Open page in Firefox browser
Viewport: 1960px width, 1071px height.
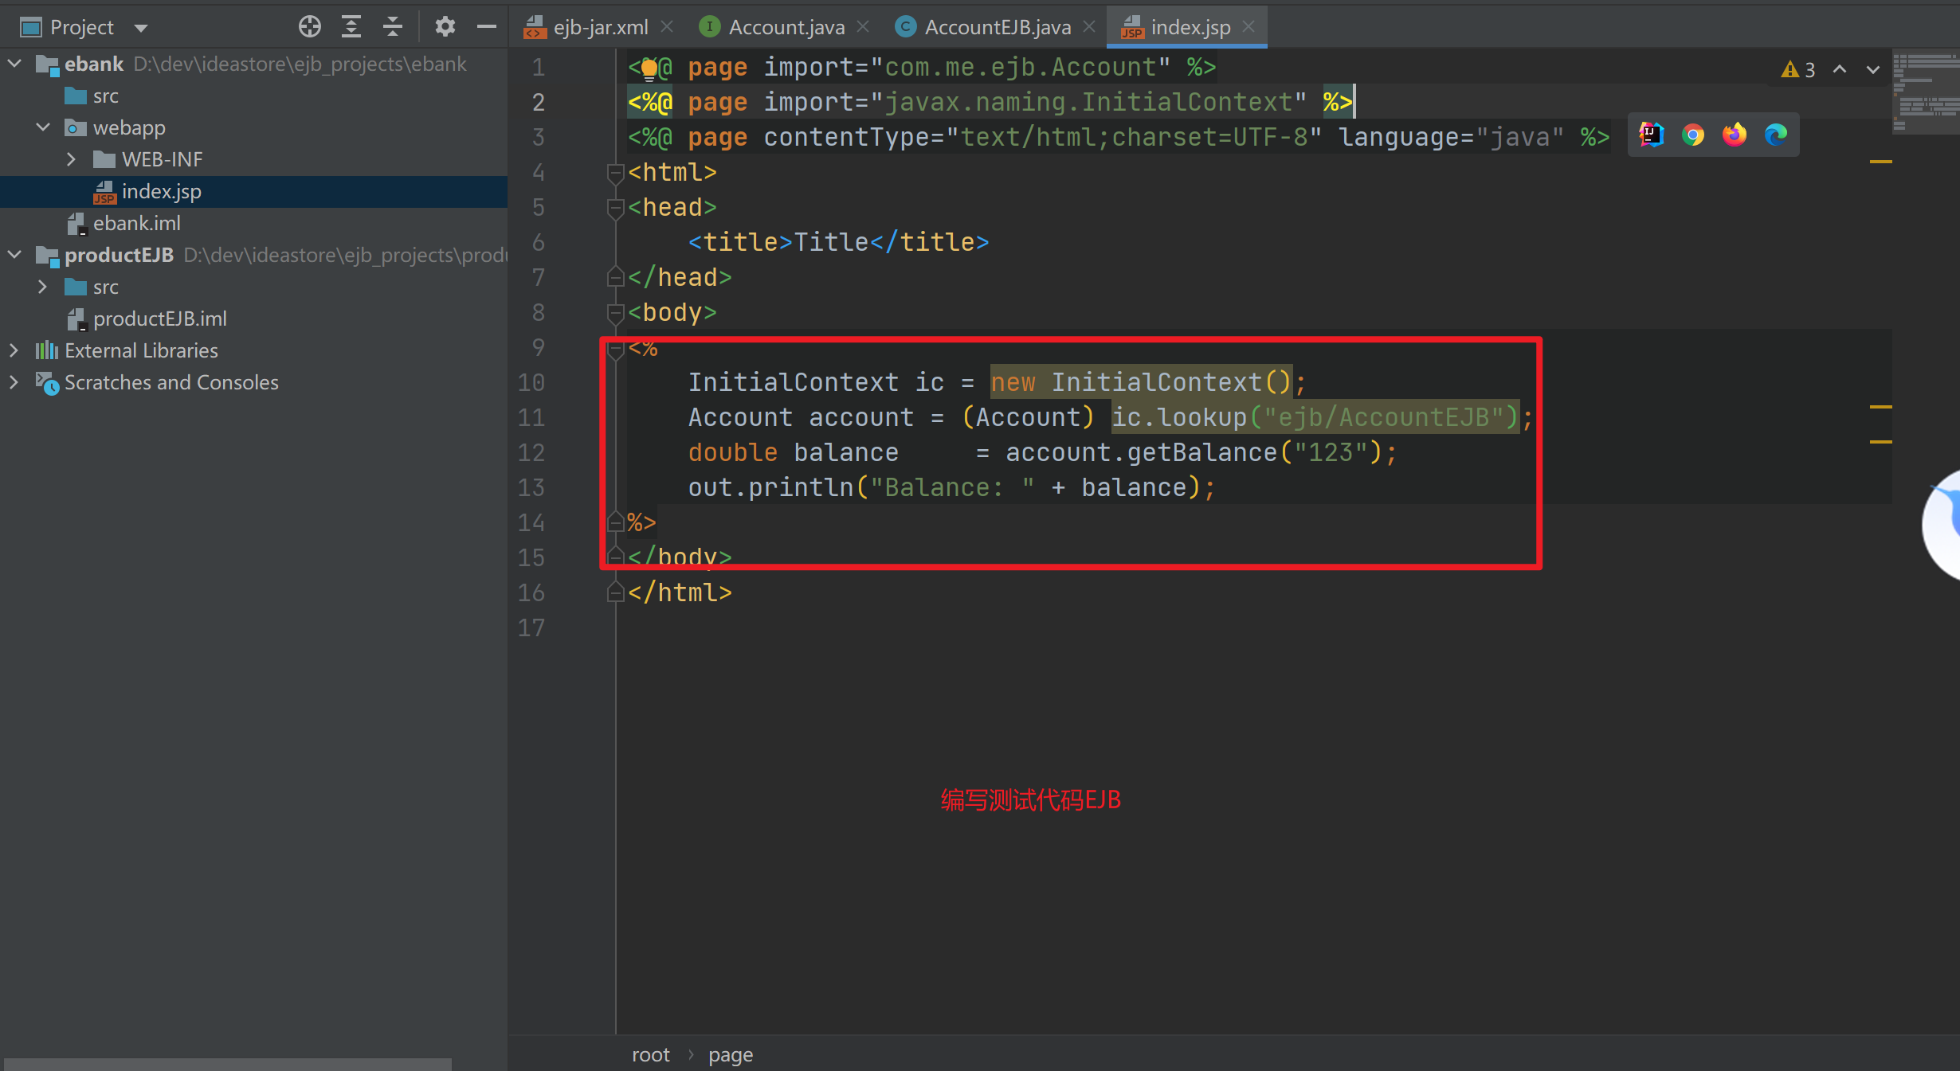pos(1734,135)
